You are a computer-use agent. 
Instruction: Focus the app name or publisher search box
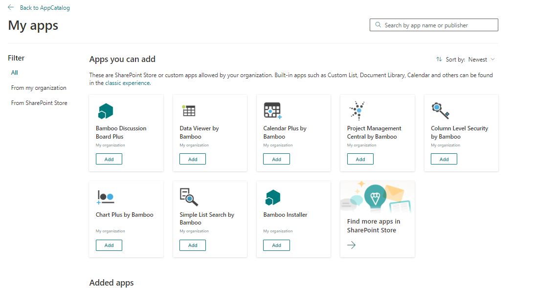[x=434, y=25]
